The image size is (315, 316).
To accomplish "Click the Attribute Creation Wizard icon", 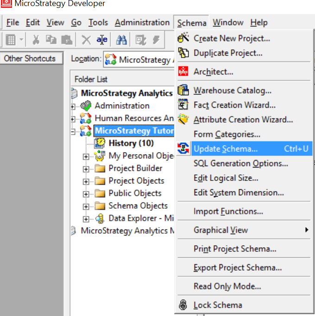I will click(183, 120).
